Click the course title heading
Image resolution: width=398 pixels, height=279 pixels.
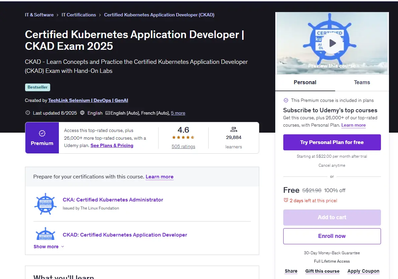pyautogui.click(x=134, y=40)
